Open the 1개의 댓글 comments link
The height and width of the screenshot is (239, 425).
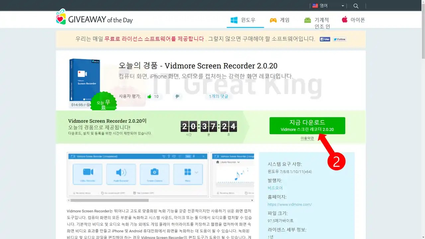coord(218,96)
